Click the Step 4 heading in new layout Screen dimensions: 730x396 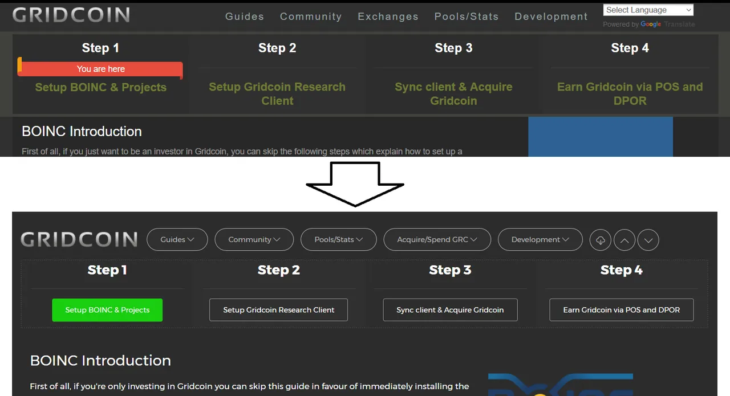(x=622, y=270)
